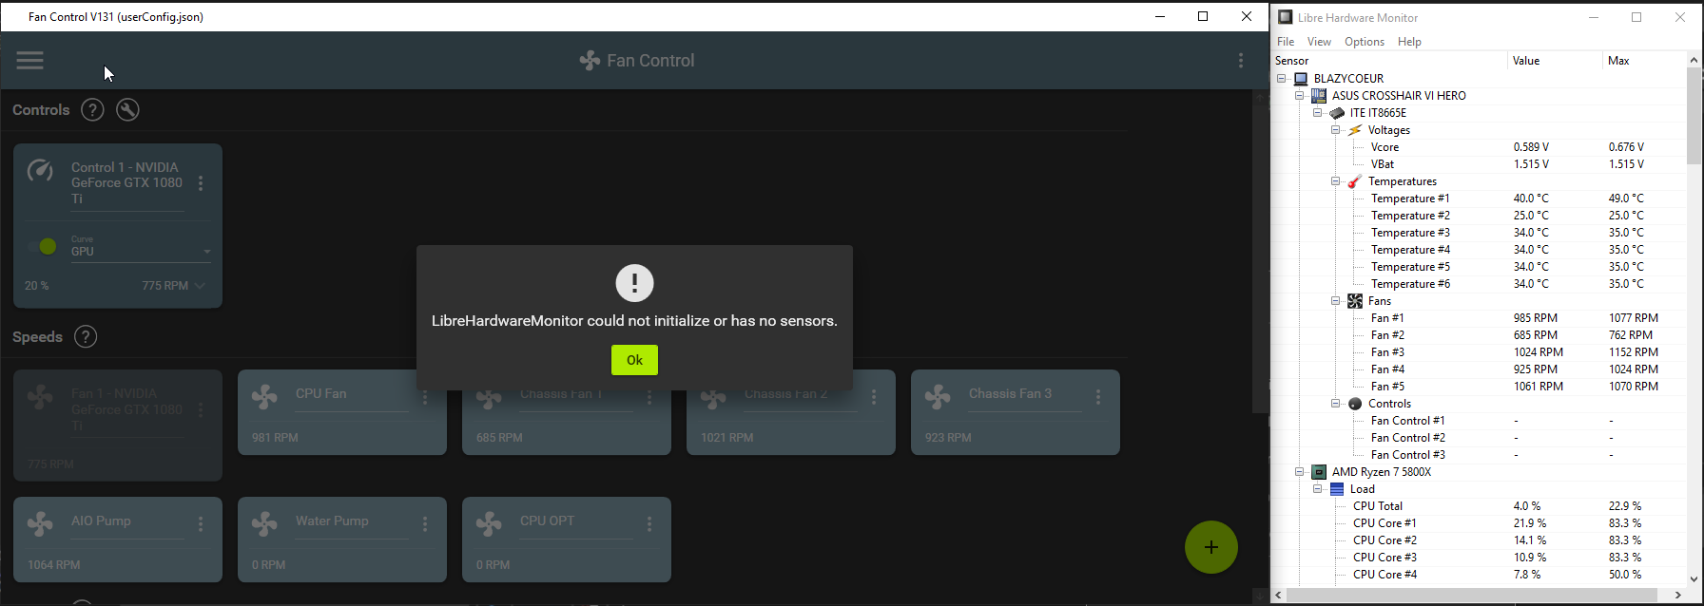Click the green add plus button

[x=1211, y=547]
